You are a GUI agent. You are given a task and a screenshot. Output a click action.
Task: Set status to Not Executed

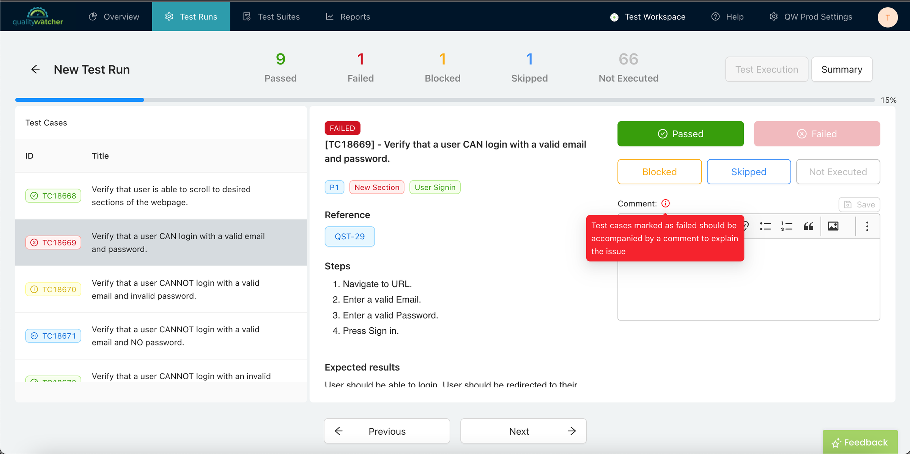pyautogui.click(x=838, y=172)
